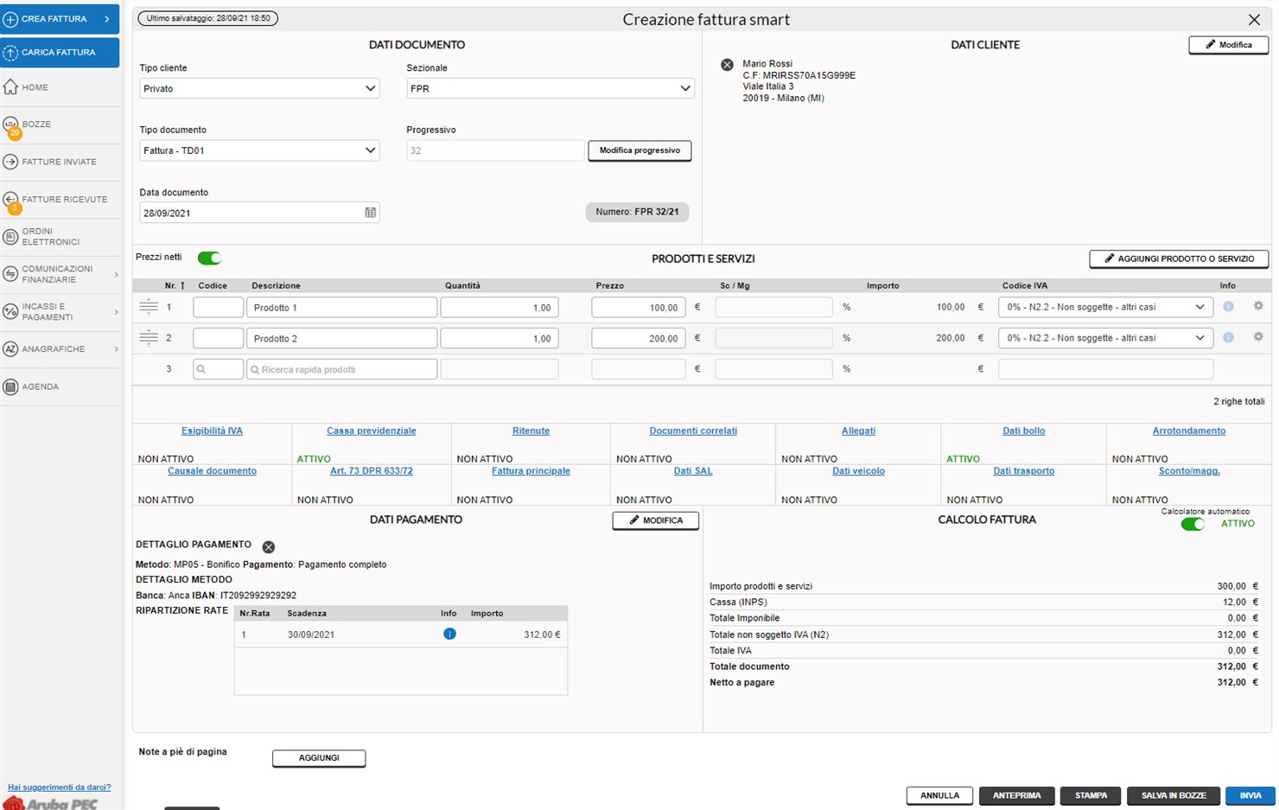This screenshot has width=1279, height=810.
Task: Open Dati SAL section
Action: click(x=693, y=471)
